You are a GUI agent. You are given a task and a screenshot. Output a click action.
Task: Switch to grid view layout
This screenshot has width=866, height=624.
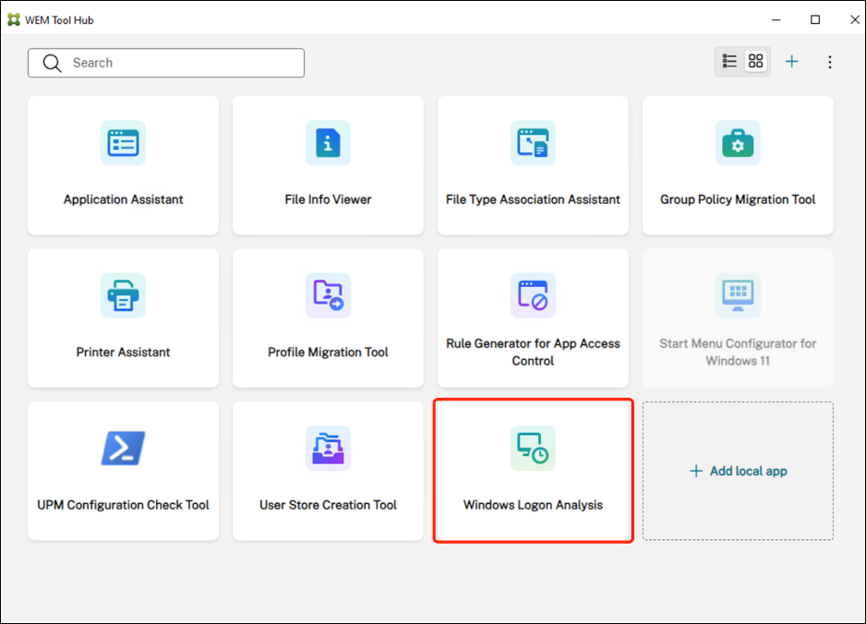[756, 62]
